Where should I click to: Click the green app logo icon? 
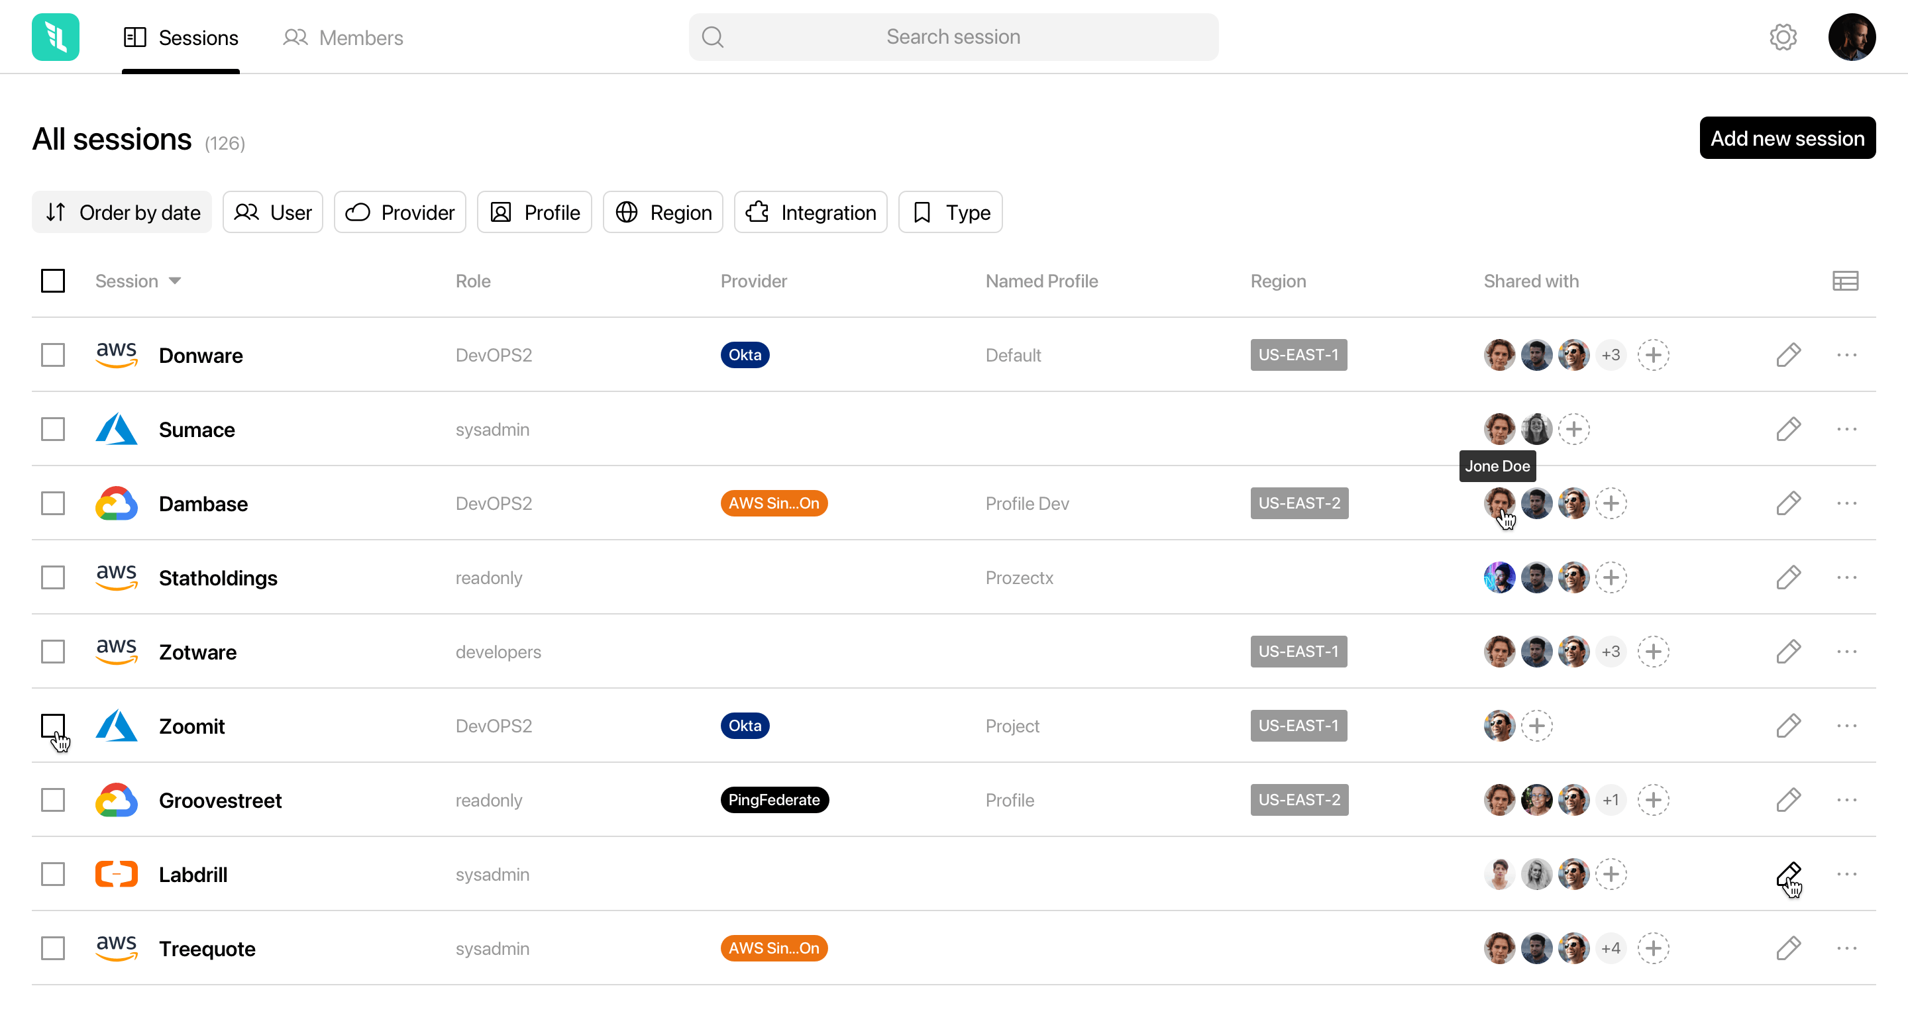56,37
